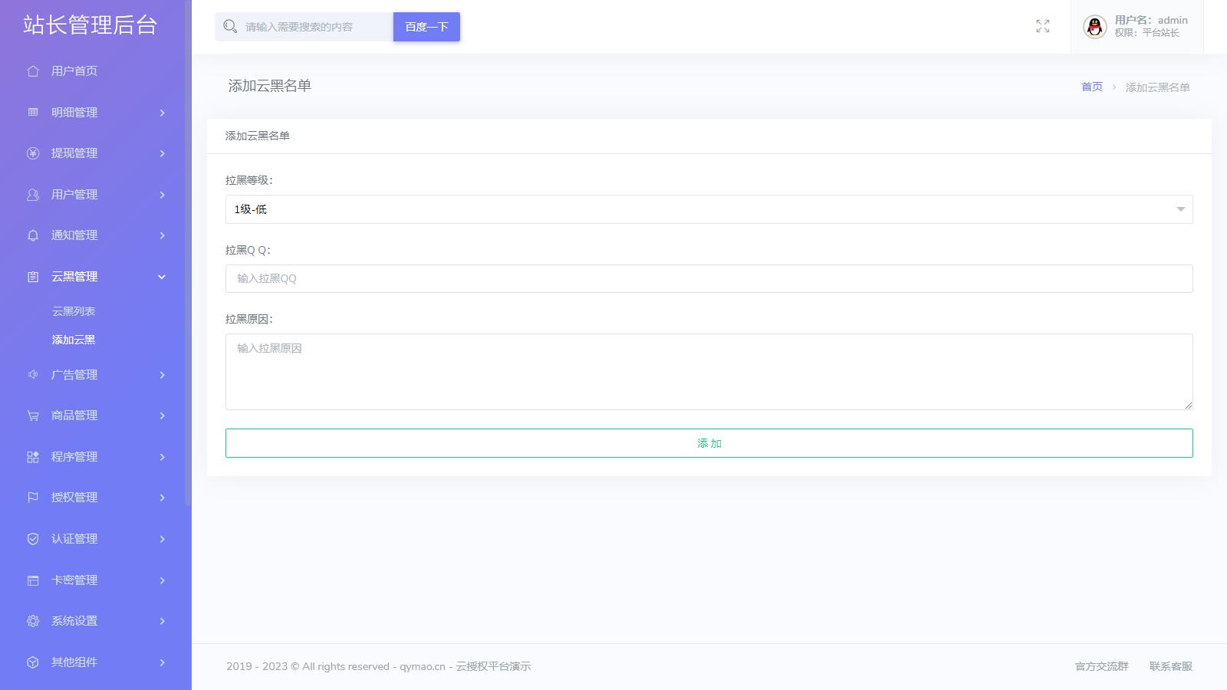The height and width of the screenshot is (690, 1227).
Task: Expand the 用户管理 chevron arrow
Action: [x=162, y=195]
